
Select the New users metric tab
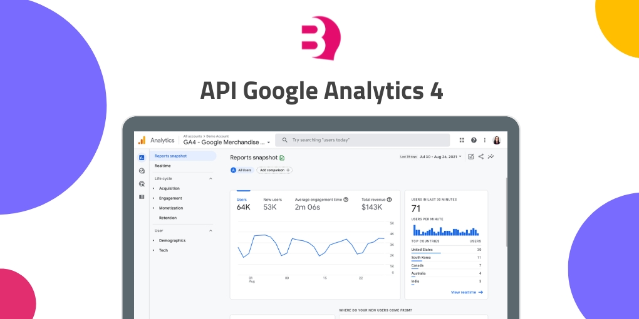[x=273, y=205]
